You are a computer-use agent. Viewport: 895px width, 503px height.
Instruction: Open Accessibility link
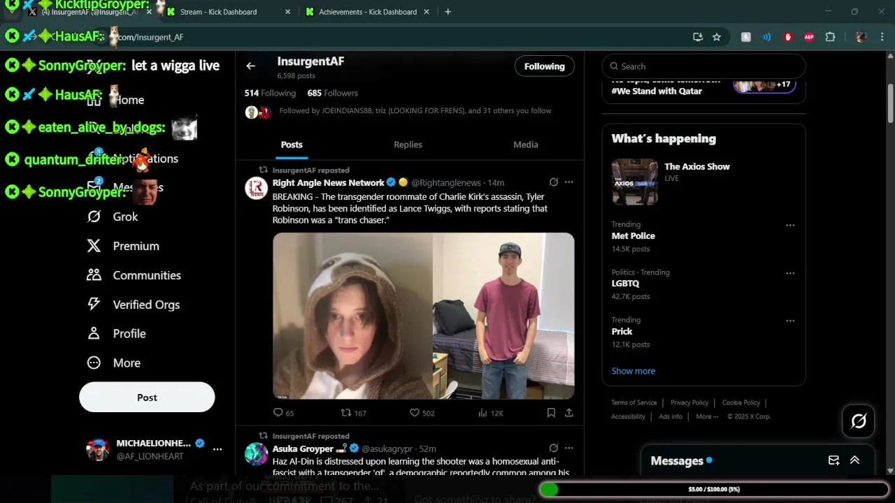pos(628,416)
